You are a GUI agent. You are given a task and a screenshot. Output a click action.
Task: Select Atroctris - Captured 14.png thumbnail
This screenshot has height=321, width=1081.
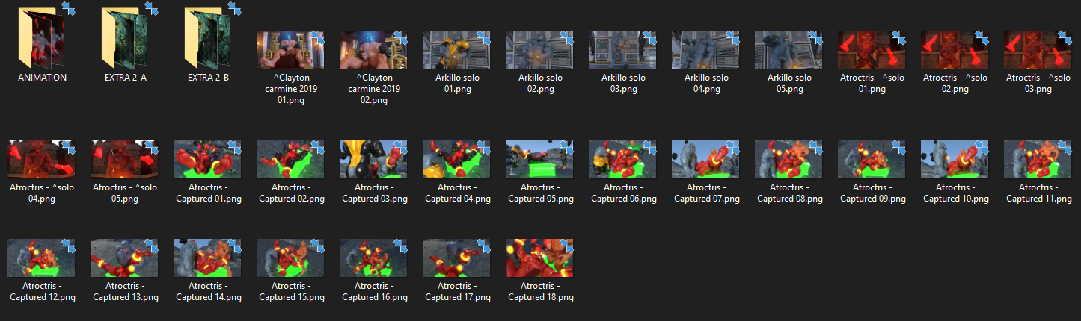[x=207, y=258]
